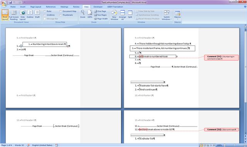
Task: Open the Macros dropdown
Action: pyautogui.click(x=178, y=15)
